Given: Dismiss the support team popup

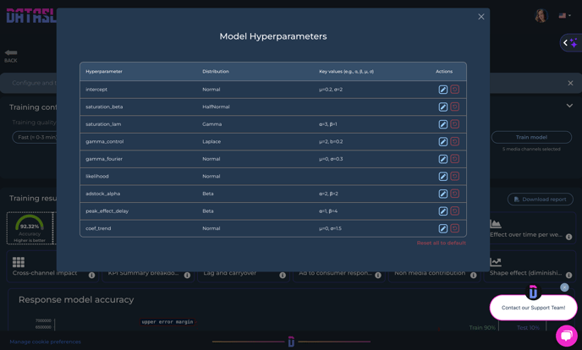Looking at the screenshot, I should 564,287.
